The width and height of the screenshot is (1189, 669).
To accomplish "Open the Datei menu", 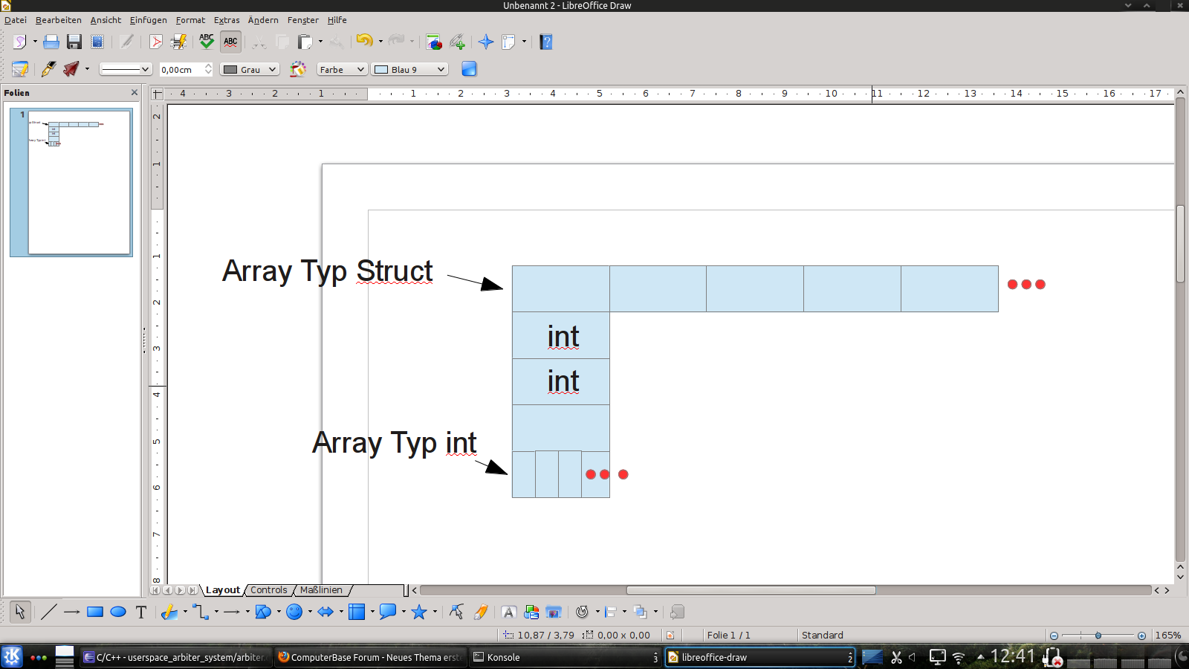I will [15, 20].
